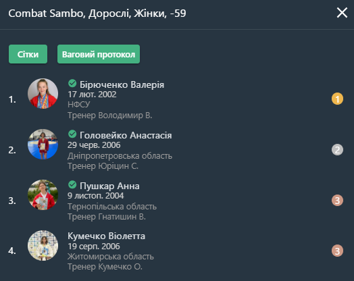Screen dimensions: 354x281
Task: Close the Combat Sambo results dialog
Action: 342,13
